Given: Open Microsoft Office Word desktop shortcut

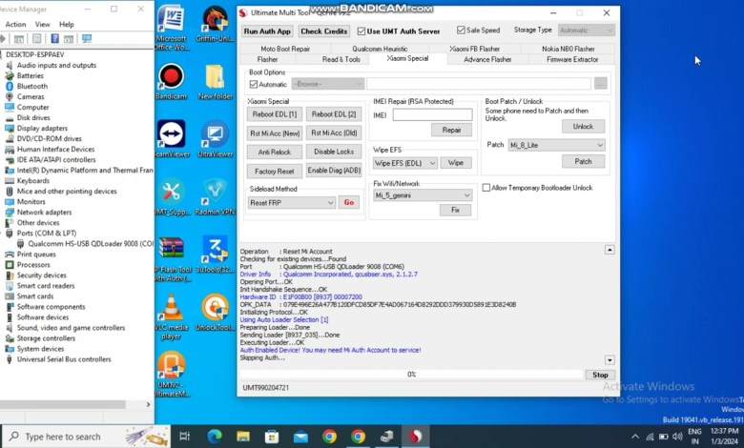Looking at the screenshot, I should coord(172,23).
